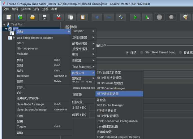Choose JDBC Connection Configuration menu item
Image resolution: width=193 pixels, height=139 pixels.
tap(119, 121)
